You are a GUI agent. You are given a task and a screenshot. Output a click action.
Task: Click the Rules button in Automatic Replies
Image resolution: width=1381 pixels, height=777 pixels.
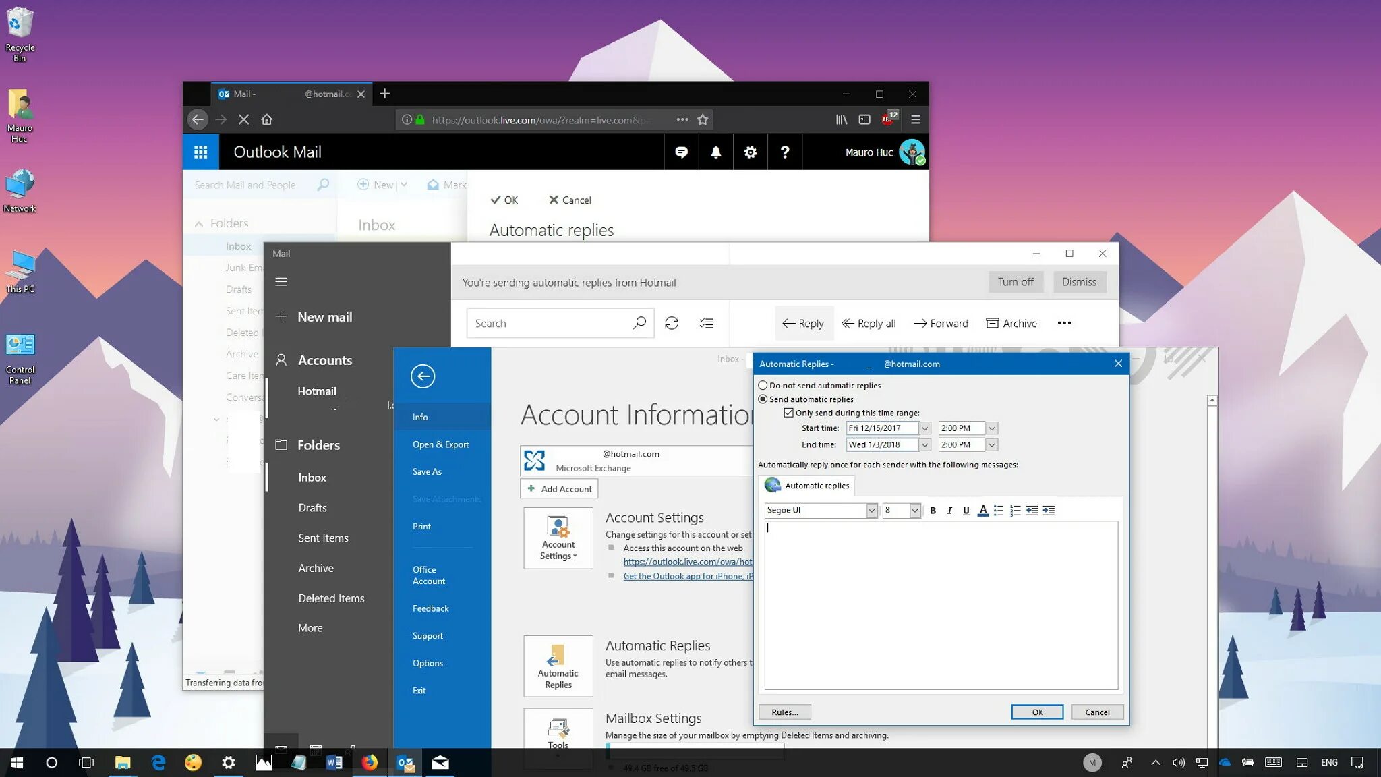tap(784, 712)
